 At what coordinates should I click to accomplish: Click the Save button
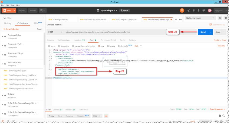tap(218, 32)
